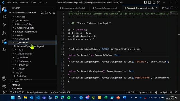Open the Search view in activity bar
This screenshot has width=180, height=101.
pos(4,17)
